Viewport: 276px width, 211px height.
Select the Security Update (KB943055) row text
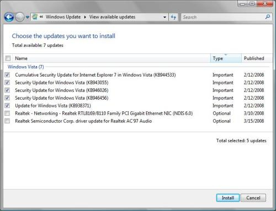(x=62, y=83)
